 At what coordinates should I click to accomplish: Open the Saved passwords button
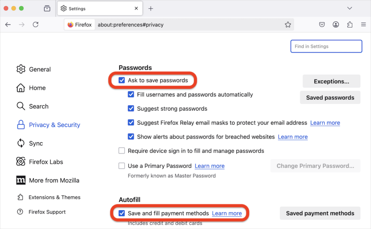(x=330, y=97)
